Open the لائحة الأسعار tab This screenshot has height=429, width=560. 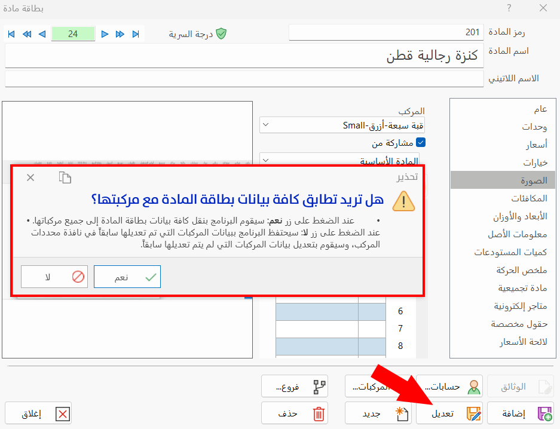coord(503,342)
